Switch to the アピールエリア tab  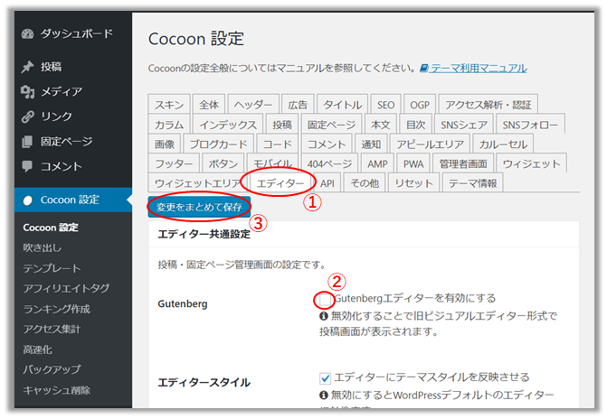point(430,144)
